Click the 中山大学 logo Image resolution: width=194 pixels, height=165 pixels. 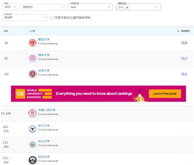pos(32,145)
